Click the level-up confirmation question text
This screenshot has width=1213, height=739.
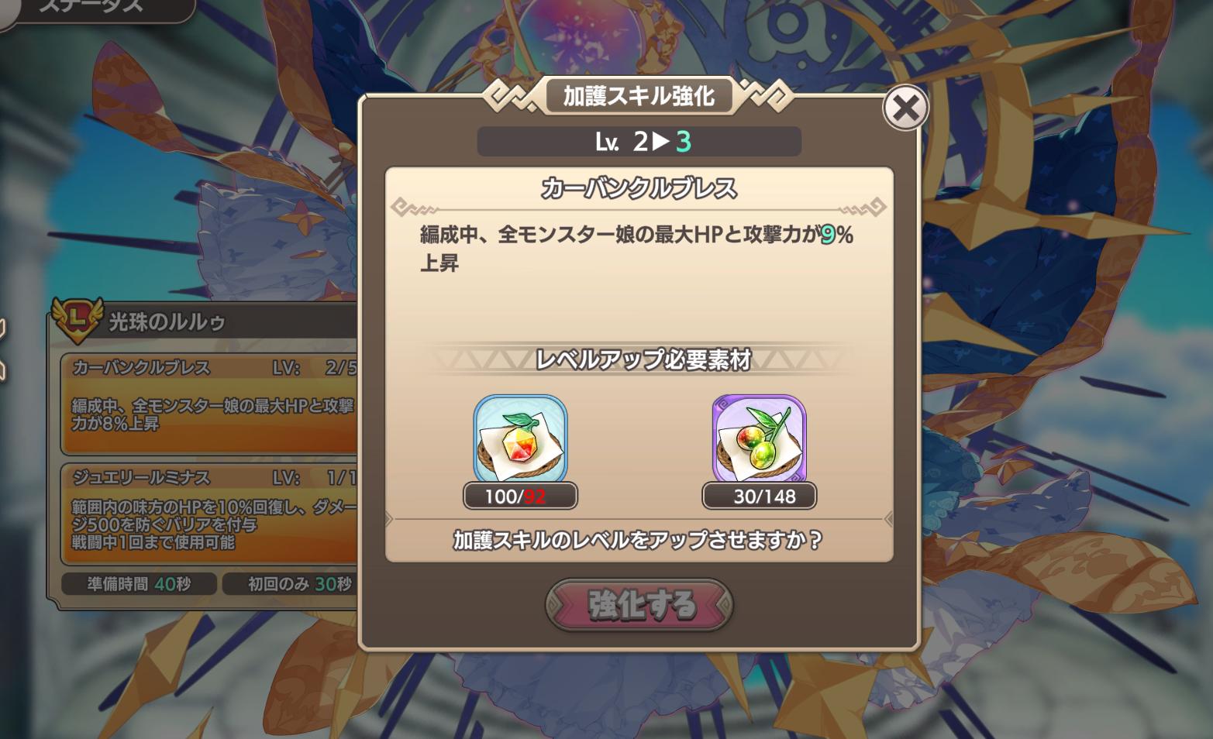637,540
